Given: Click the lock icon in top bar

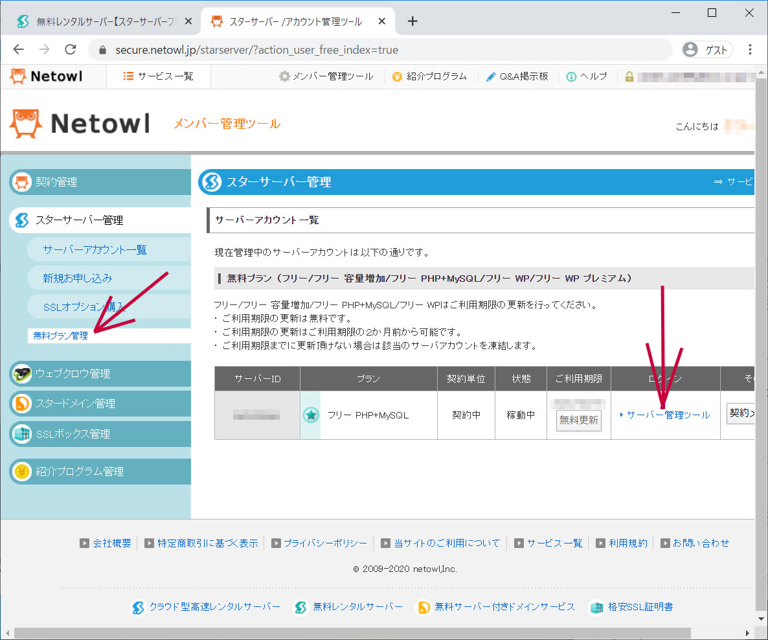Looking at the screenshot, I should coord(629,76).
